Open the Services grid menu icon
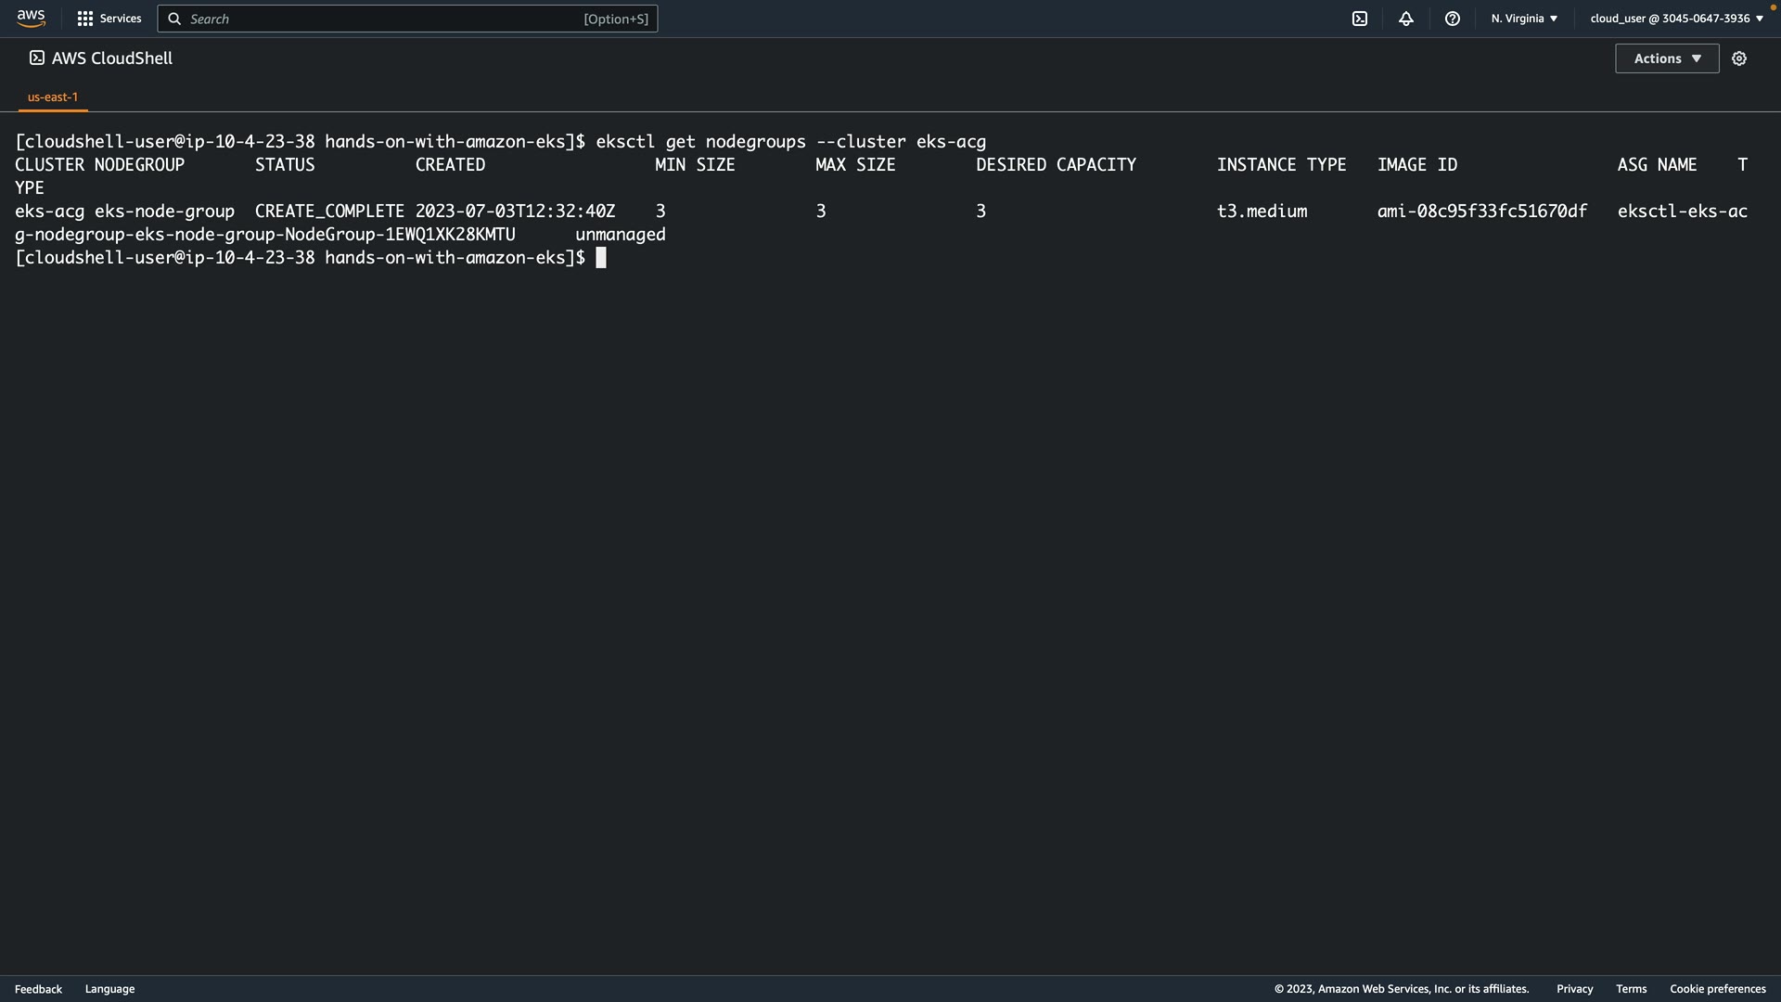The width and height of the screenshot is (1781, 1002). (x=85, y=19)
